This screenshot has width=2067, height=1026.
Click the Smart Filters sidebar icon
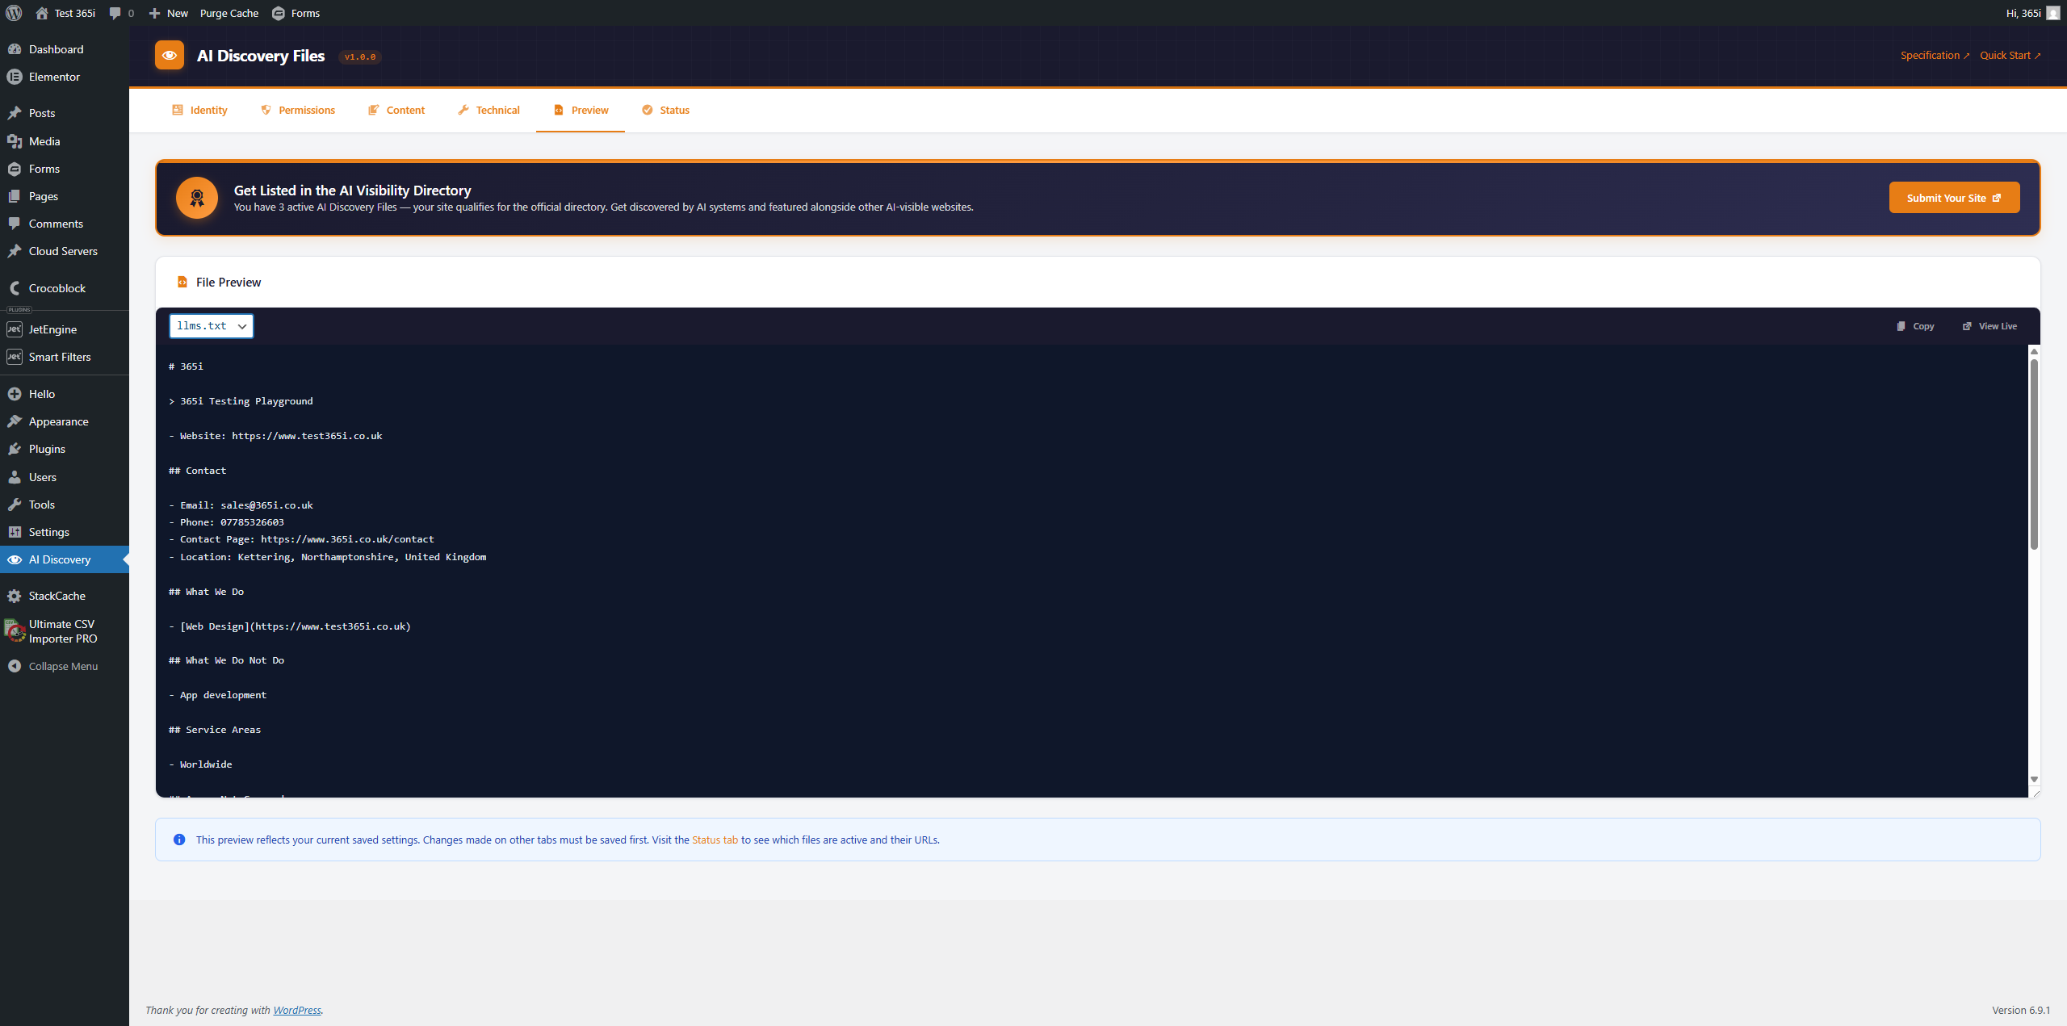15,356
